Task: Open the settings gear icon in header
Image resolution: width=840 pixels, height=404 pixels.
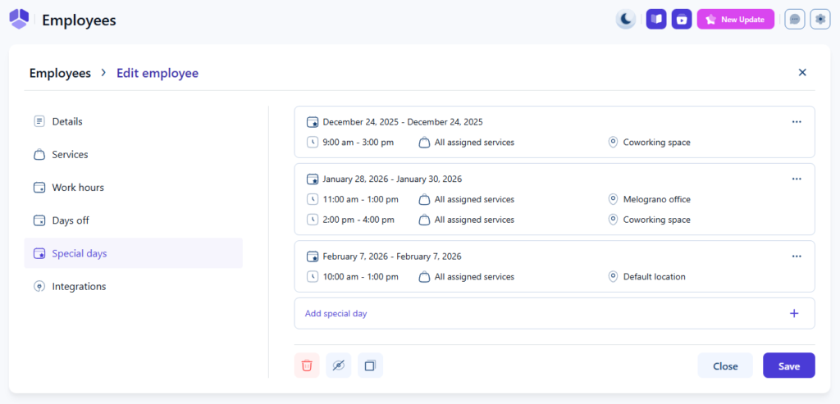Action: click(820, 19)
